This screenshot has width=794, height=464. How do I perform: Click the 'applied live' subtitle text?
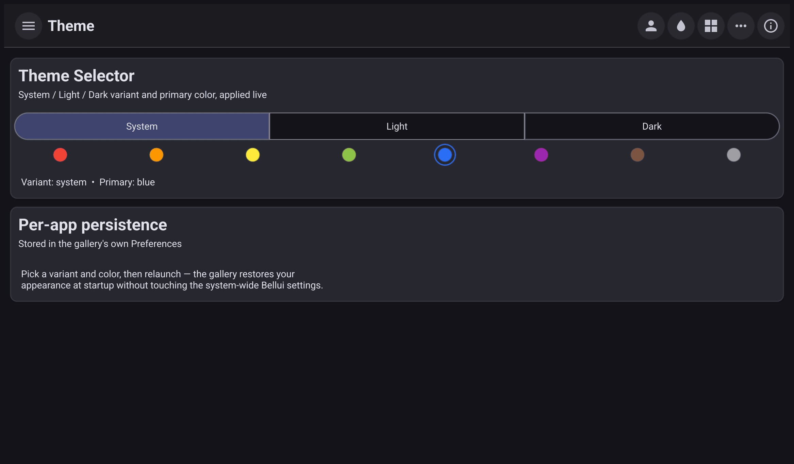243,95
